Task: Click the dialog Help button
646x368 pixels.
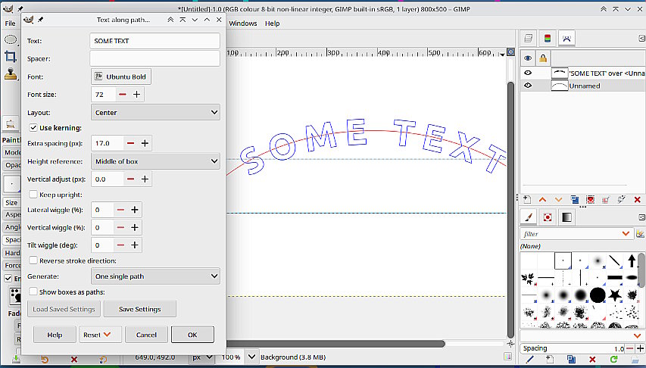Action: [55, 335]
